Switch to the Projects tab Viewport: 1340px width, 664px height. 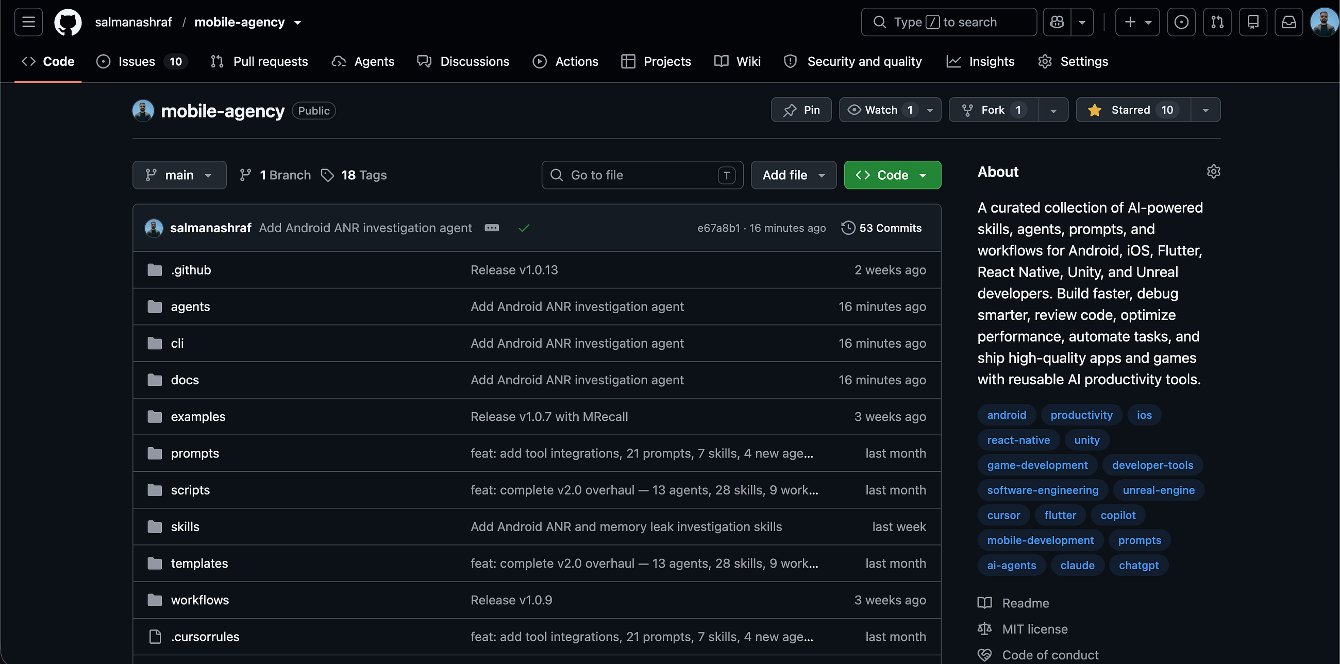click(656, 61)
